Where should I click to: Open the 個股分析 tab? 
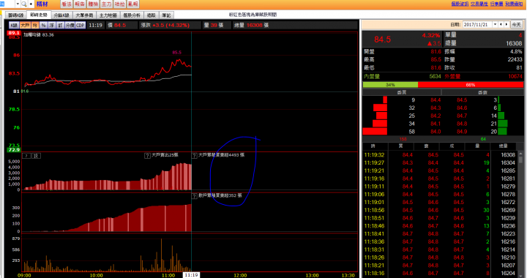132,15
